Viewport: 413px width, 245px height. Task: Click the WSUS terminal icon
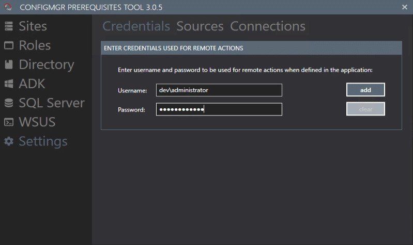pyautogui.click(x=9, y=122)
